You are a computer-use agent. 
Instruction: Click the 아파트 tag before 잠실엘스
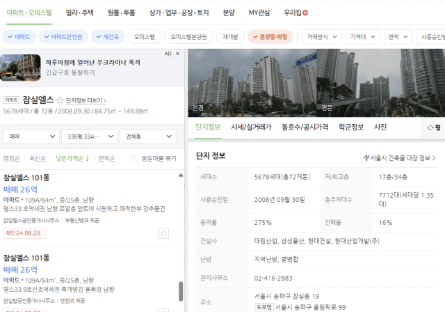[x=11, y=100]
